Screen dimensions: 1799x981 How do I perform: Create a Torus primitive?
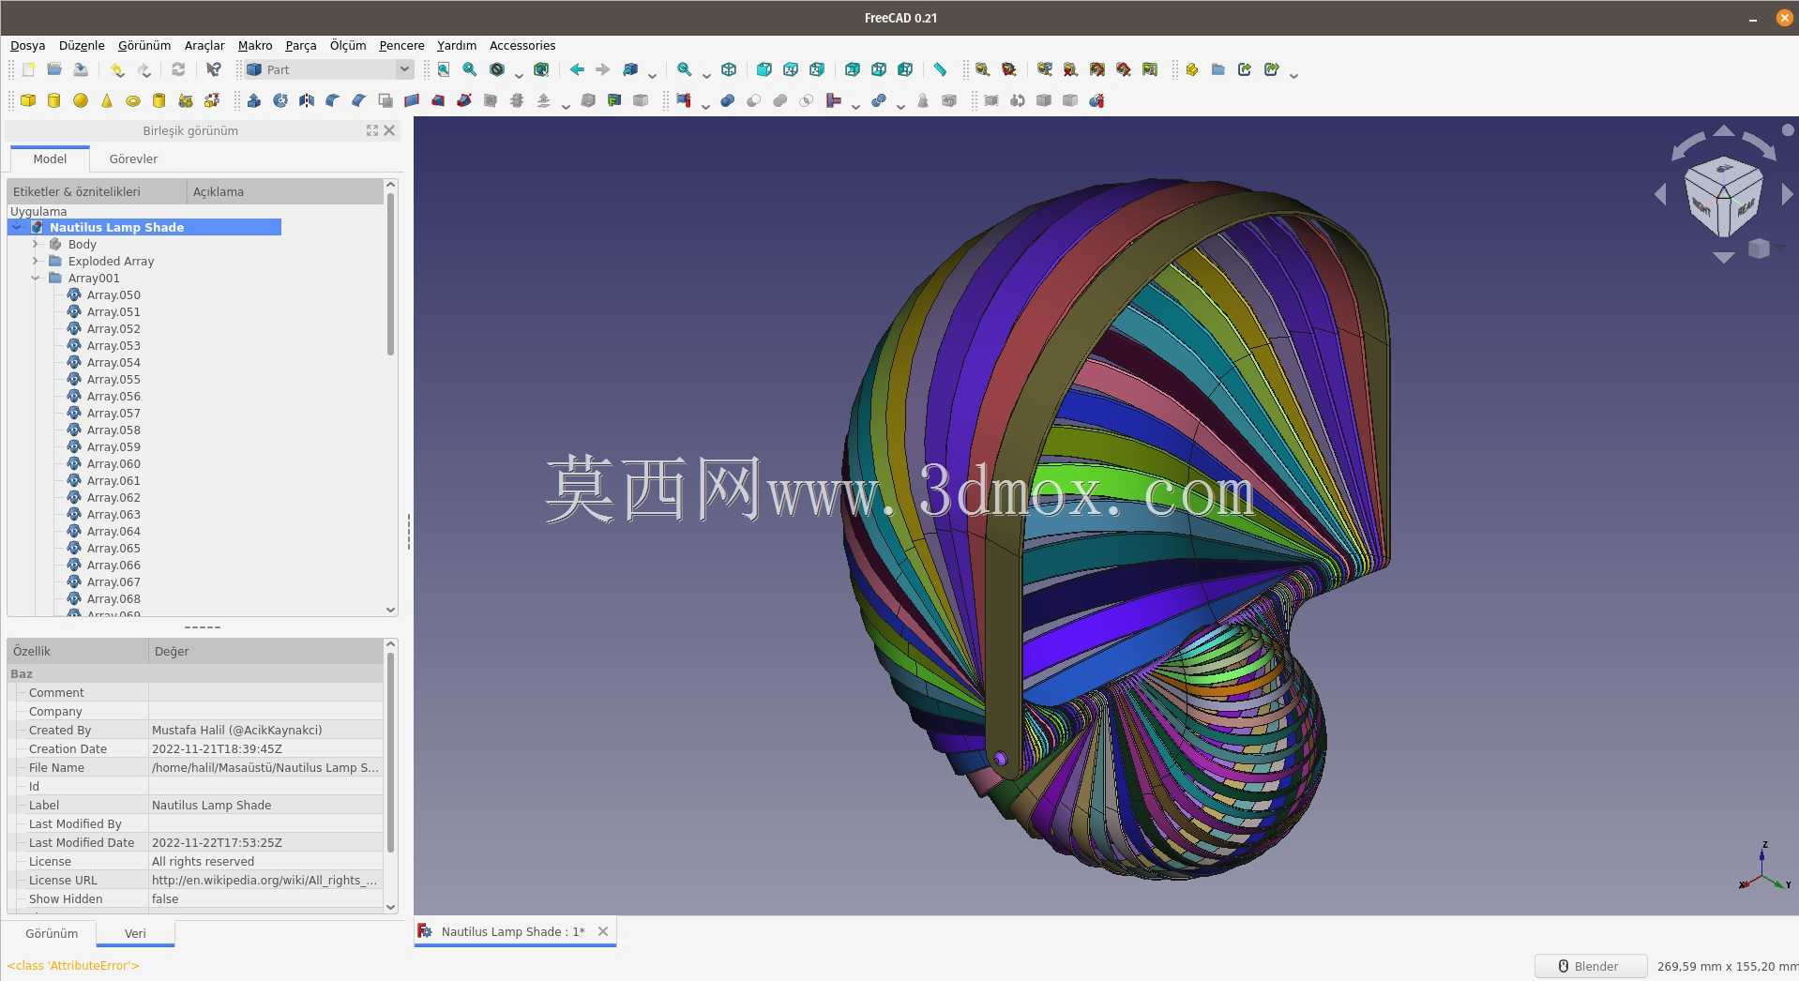tap(133, 100)
